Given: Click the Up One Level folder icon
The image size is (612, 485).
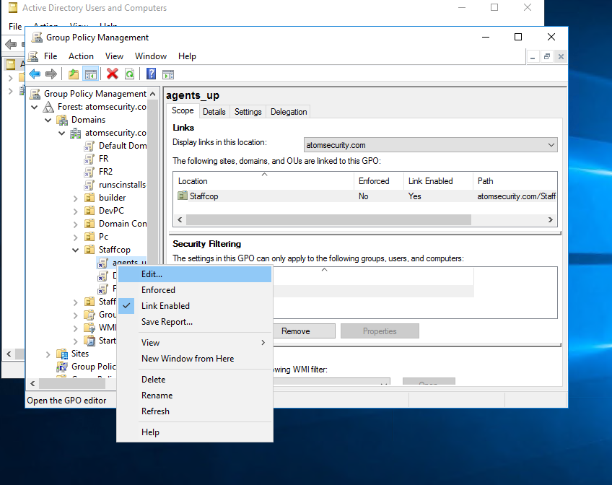Looking at the screenshot, I should (x=73, y=74).
